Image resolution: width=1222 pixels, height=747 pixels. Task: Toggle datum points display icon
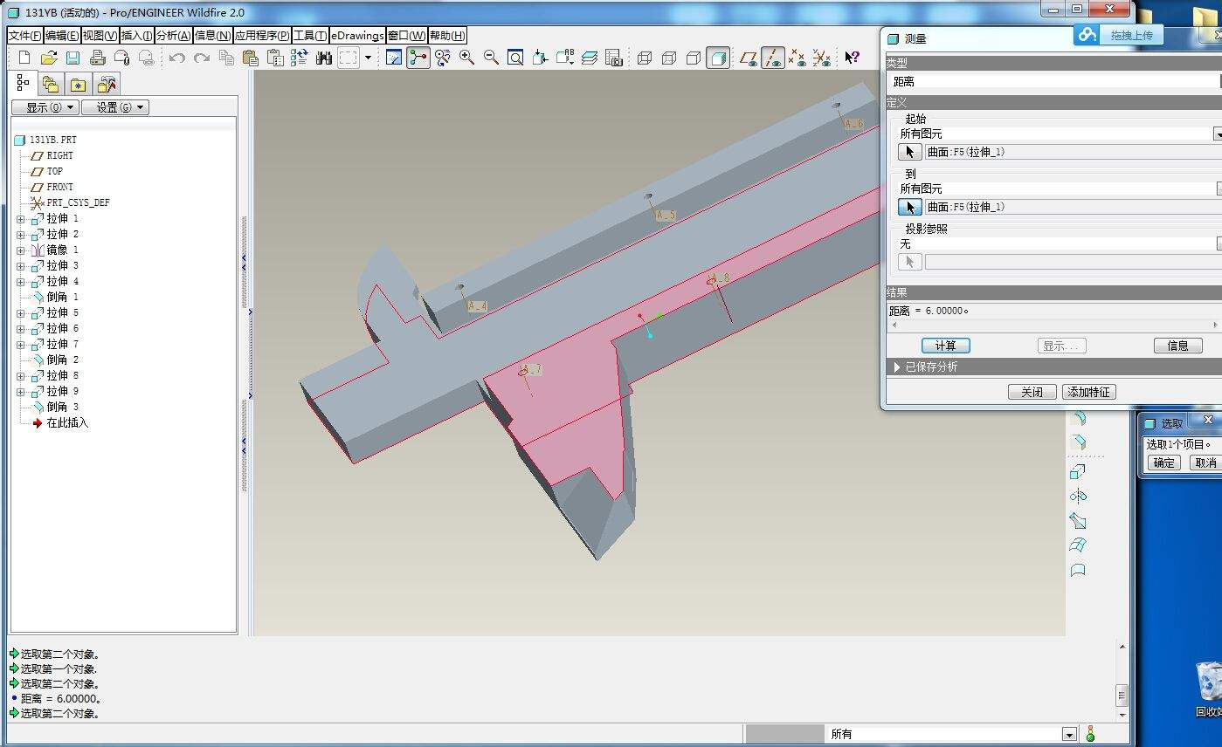pyautogui.click(x=797, y=58)
